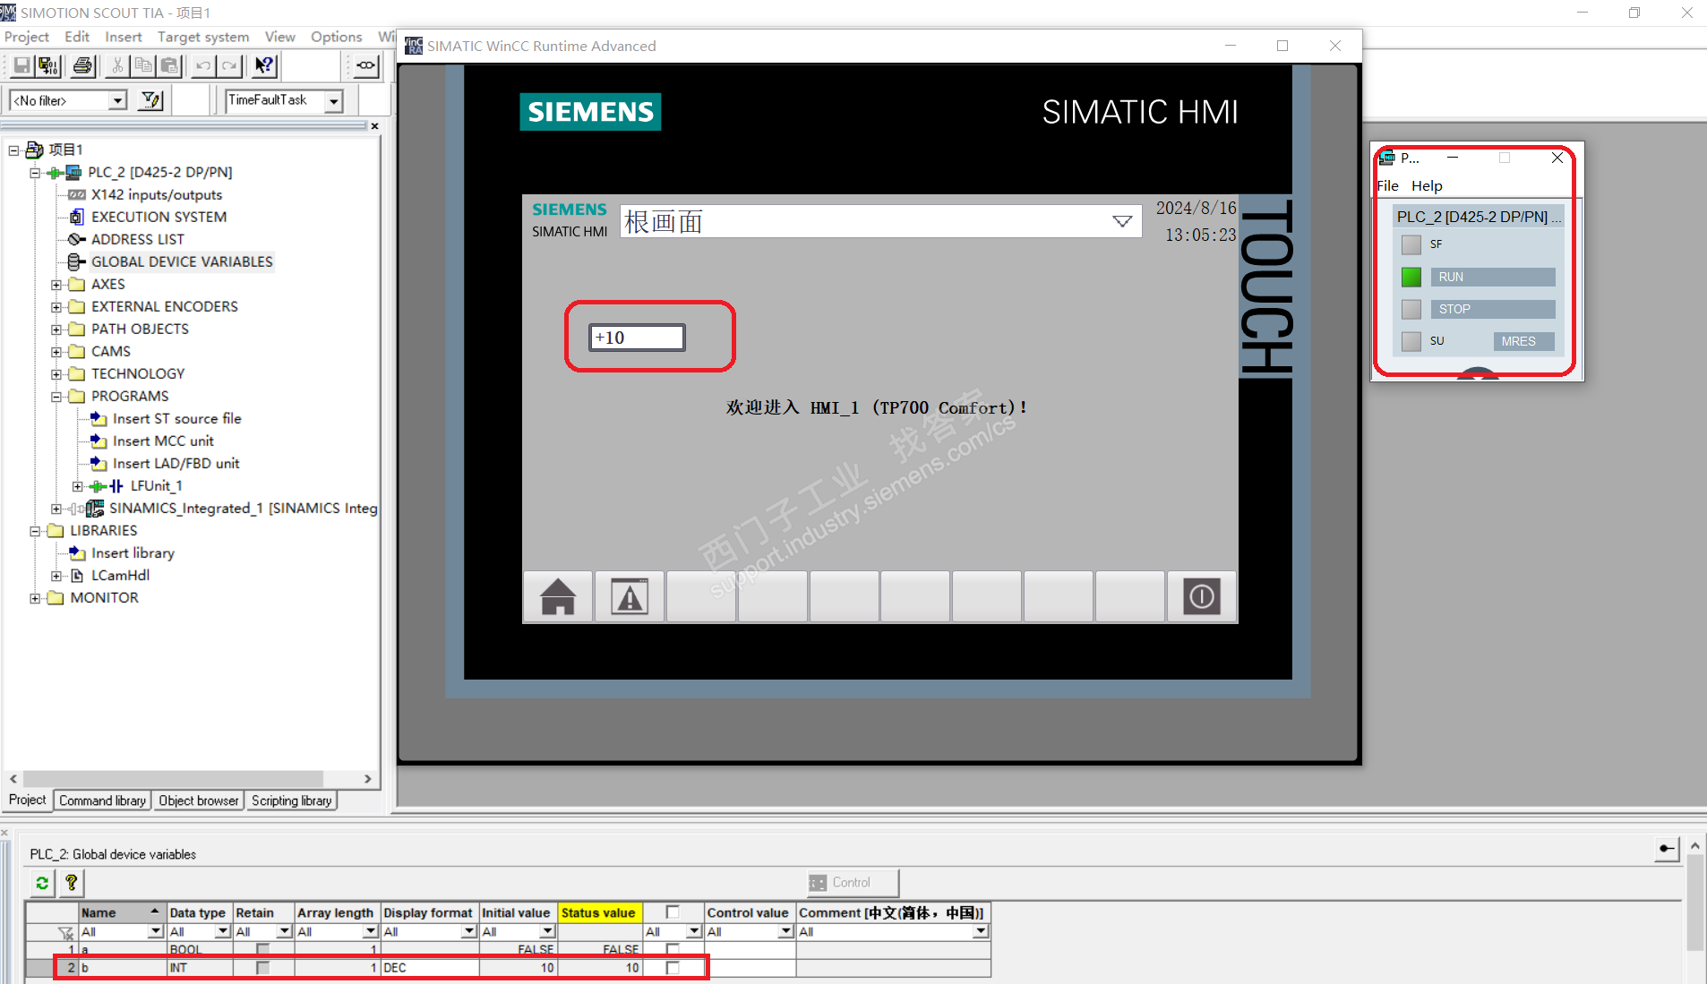Screen dimensions: 1707x984
Task: Select GLOBAL DEVICE VARIABLES in tree
Action: [182, 261]
